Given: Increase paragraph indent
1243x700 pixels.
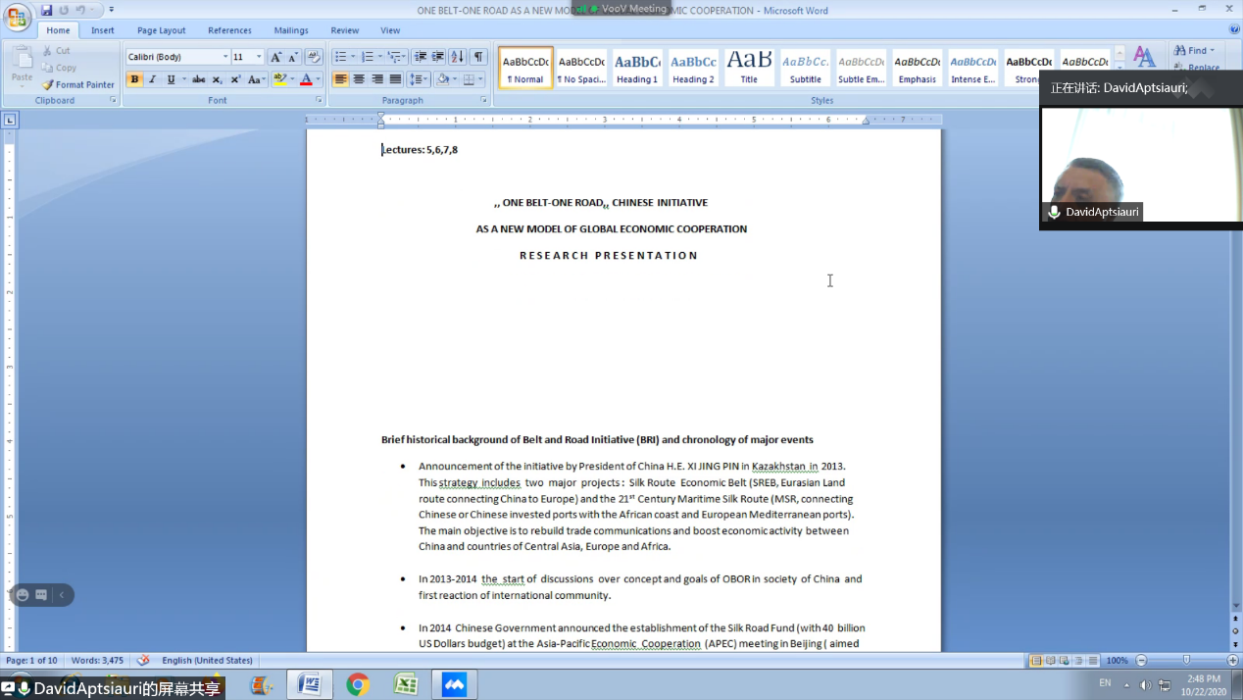Looking at the screenshot, I should point(437,57).
